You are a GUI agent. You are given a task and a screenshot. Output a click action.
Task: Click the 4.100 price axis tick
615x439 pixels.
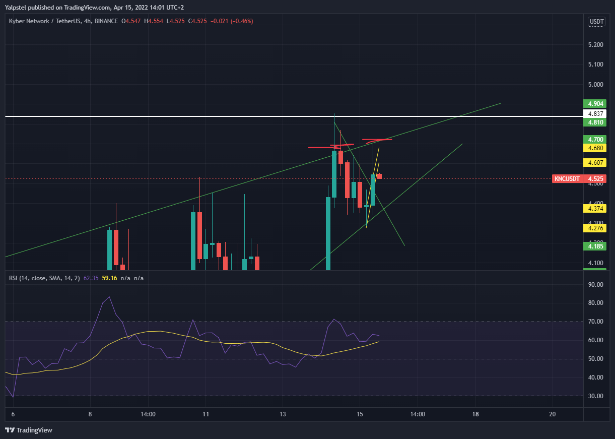point(595,263)
